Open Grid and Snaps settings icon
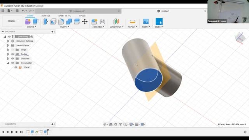This screenshot has height=140, width=249. (137, 124)
